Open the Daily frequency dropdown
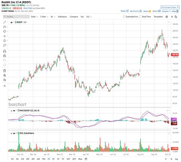The height and width of the screenshot is (162, 181). click(x=34, y=17)
